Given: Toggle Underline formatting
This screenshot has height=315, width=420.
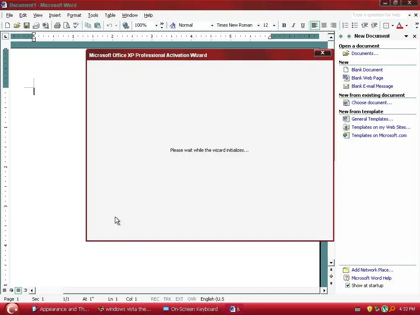Looking at the screenshot, I should click(x=303, y=25).
